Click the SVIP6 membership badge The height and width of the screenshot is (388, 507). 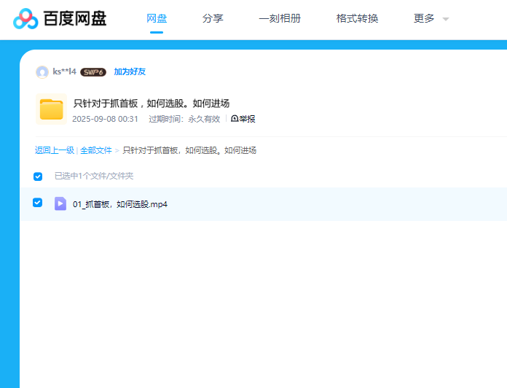click(x=93, y=72)
